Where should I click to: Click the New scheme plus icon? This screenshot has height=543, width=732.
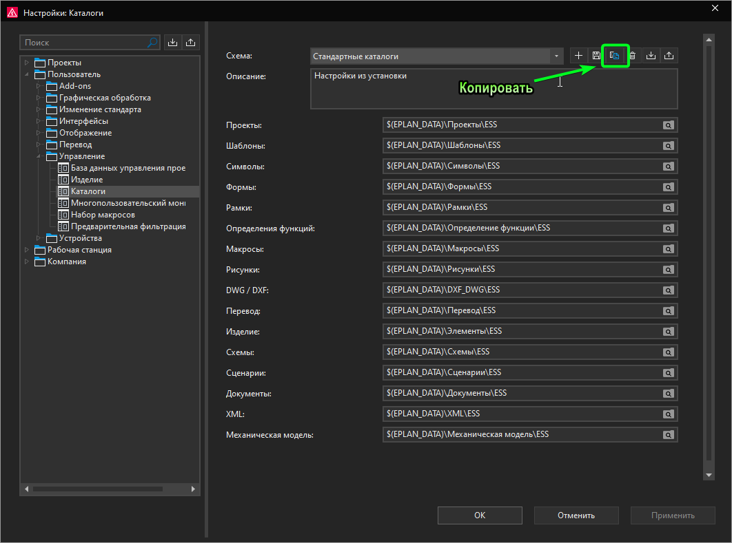pyautogui.click(x=578, y=56)
